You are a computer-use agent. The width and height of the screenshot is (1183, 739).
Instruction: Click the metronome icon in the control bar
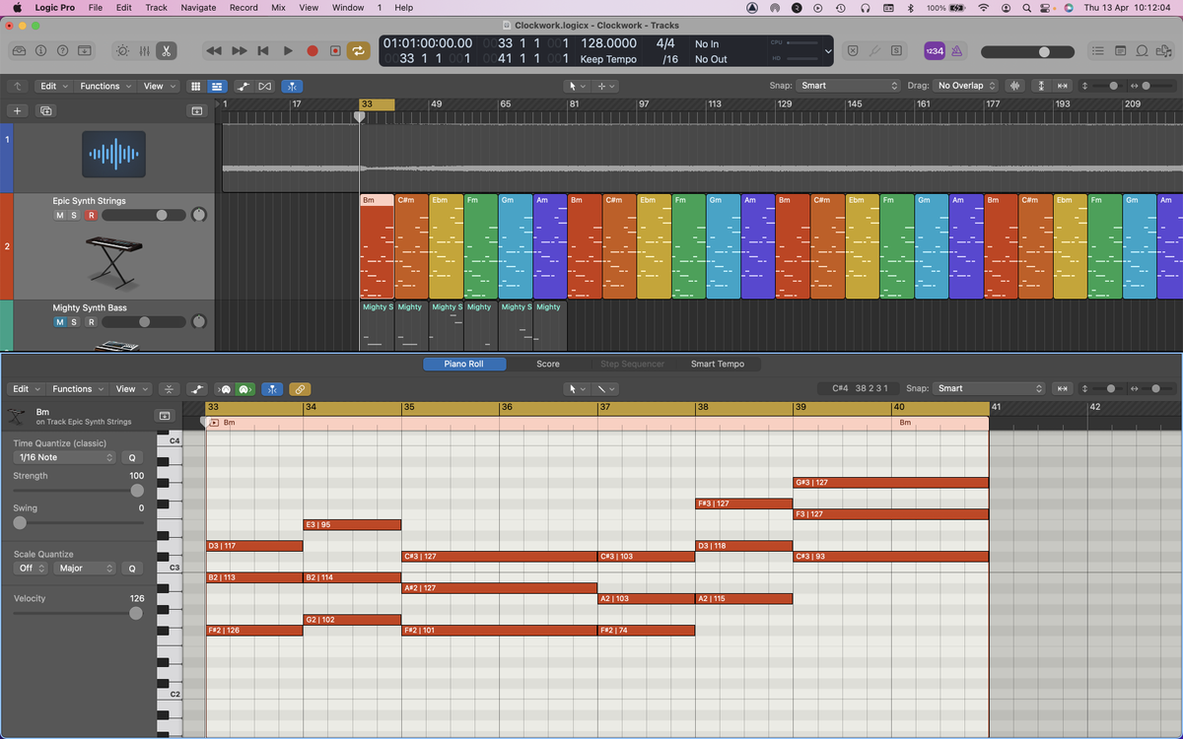pyautogui.click(x=958, y=51)
